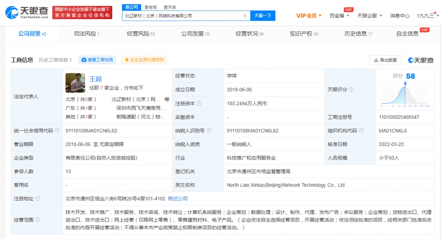
Task: Click 其他（共1家） region entry
Action: pos(81,117)
